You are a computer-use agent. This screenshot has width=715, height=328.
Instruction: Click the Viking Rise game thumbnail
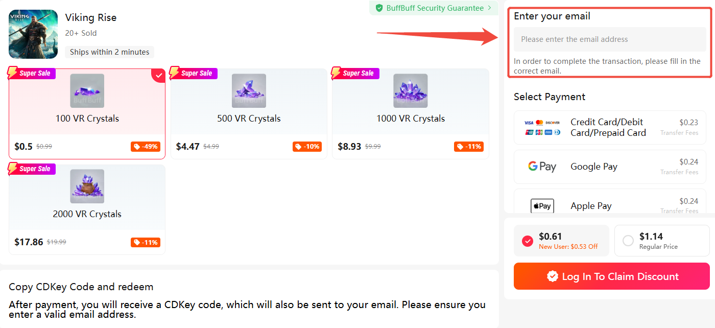click(33, 34)
